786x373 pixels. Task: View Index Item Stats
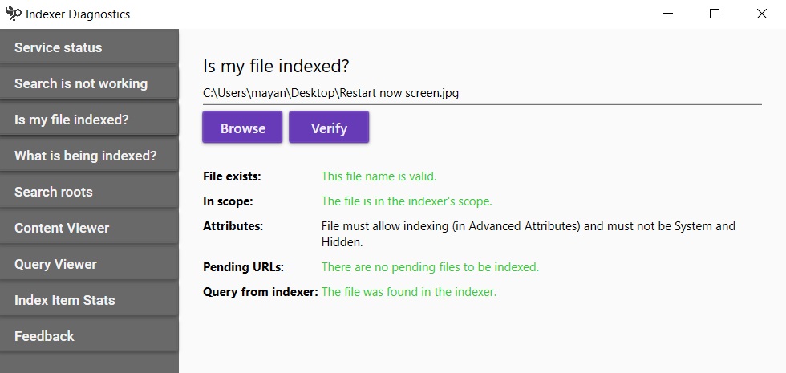pyautogui.click(x=89, y=300)
